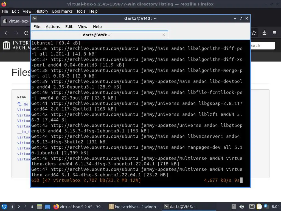Click the panel clock showing 8:04
Viewport: 281px width, 211px height.
[276, 207]
